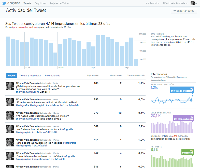The height and width of the screenshot is (168, 200).
Task: Sort by Tasa de interacción header
Action: coord(136,76)
